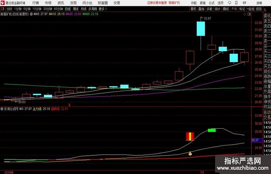
Task: Click the green signal block in indicator
Action: click(x=212, y=130)
